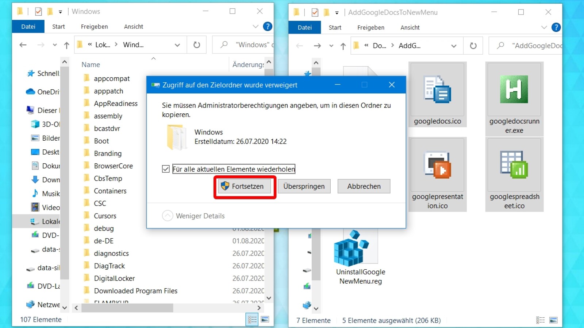Select googlepresentation.ico file

pos(437,174)
